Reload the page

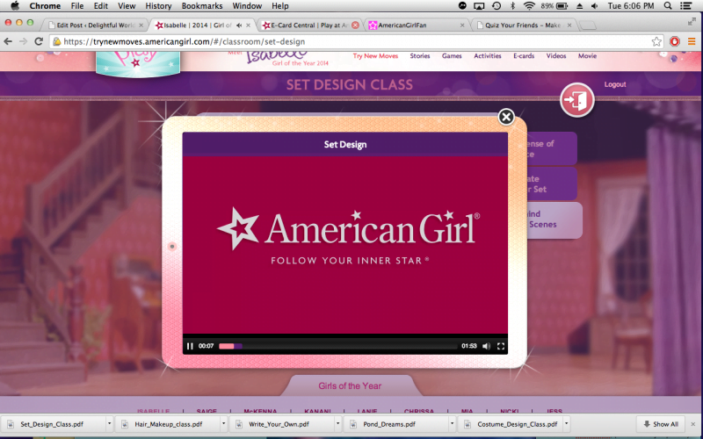point(39,41)
